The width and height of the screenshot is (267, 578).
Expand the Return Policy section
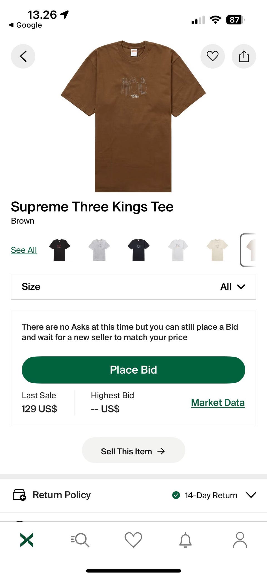click(x=251, y=495)
